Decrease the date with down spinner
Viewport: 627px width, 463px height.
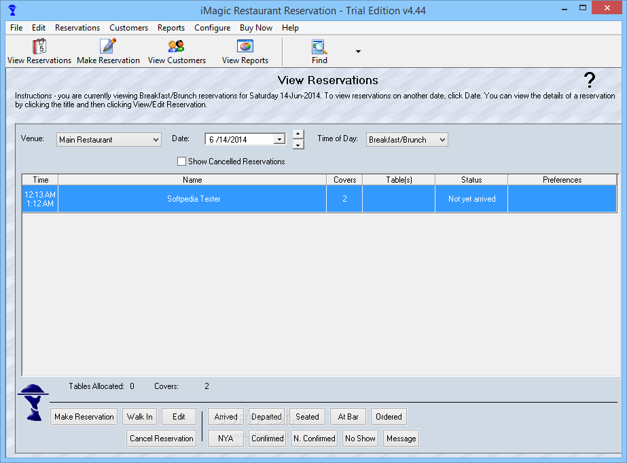(298, 145)
